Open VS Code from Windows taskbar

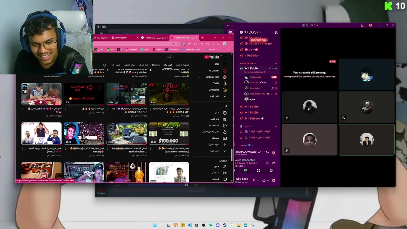190,226
